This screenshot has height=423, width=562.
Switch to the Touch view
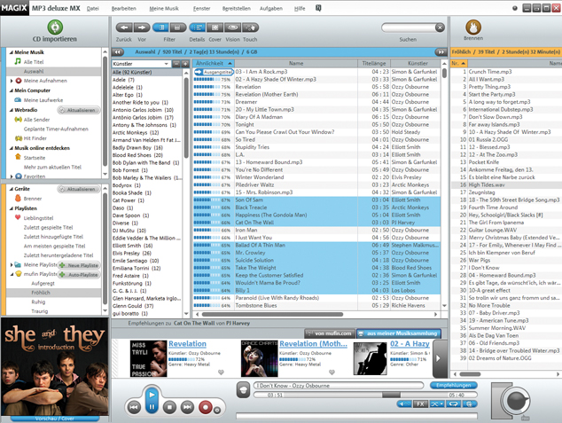click(x=250, y=27)
